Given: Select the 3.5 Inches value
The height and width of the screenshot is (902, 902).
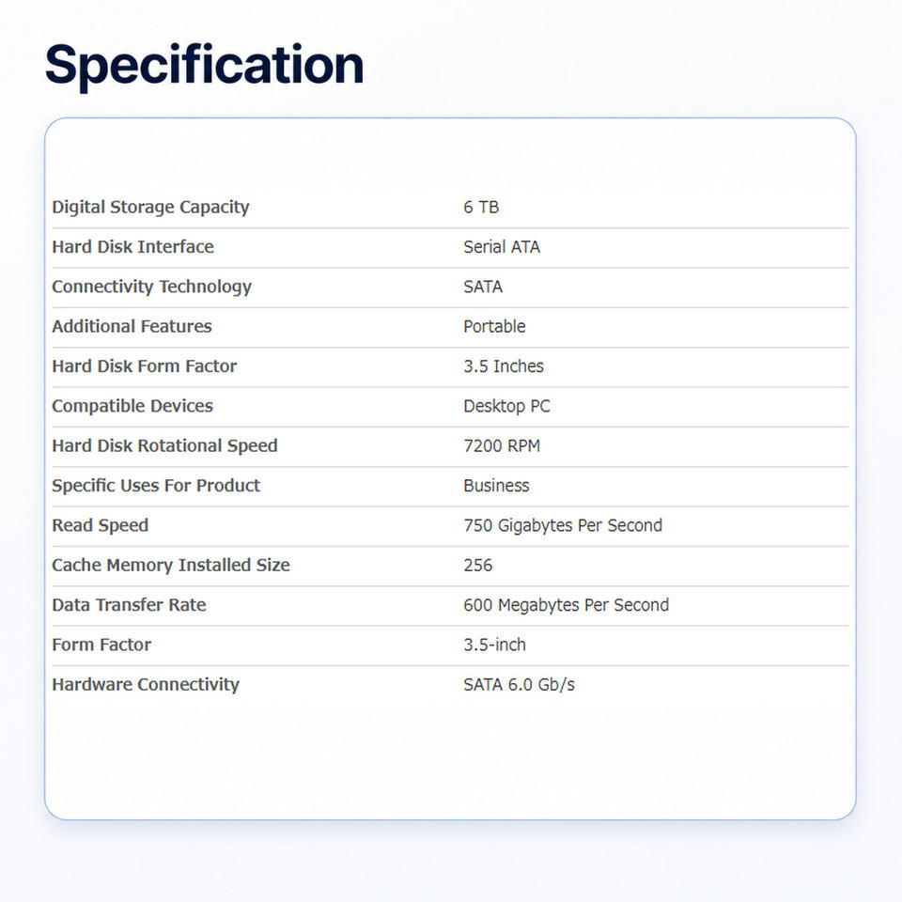Looking at the screenshot, I should [504, 365].
